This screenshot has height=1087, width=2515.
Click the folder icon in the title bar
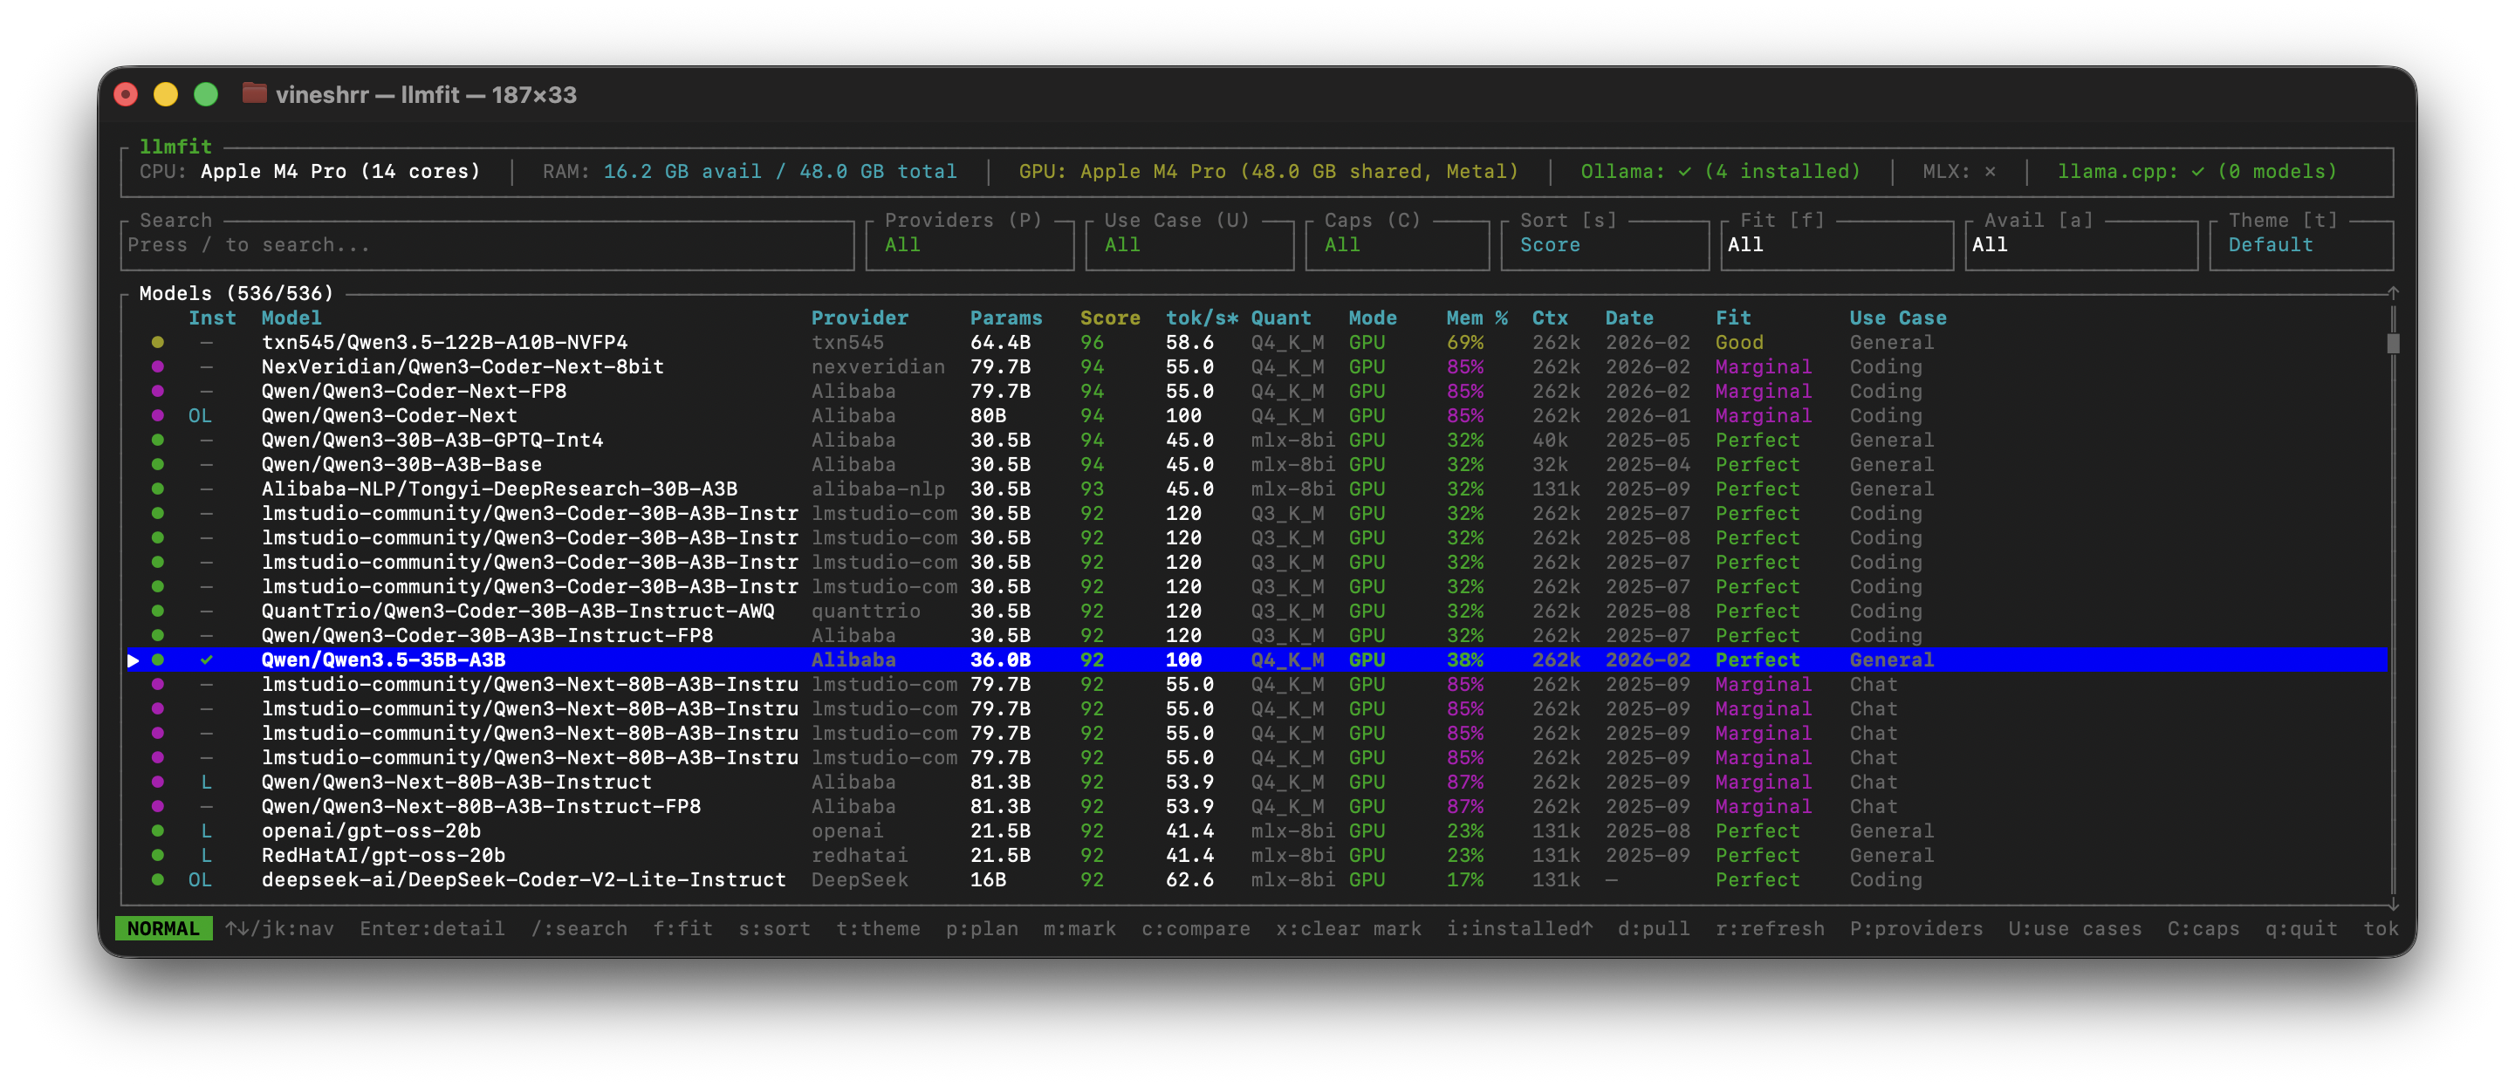(x=255, y=93)
